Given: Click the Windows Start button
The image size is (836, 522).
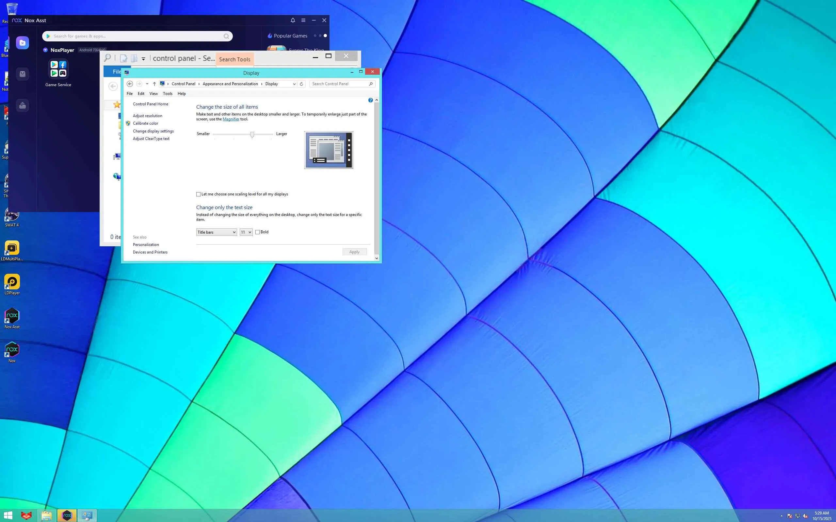Looking at the screenshot, I should tap(8, 515).
